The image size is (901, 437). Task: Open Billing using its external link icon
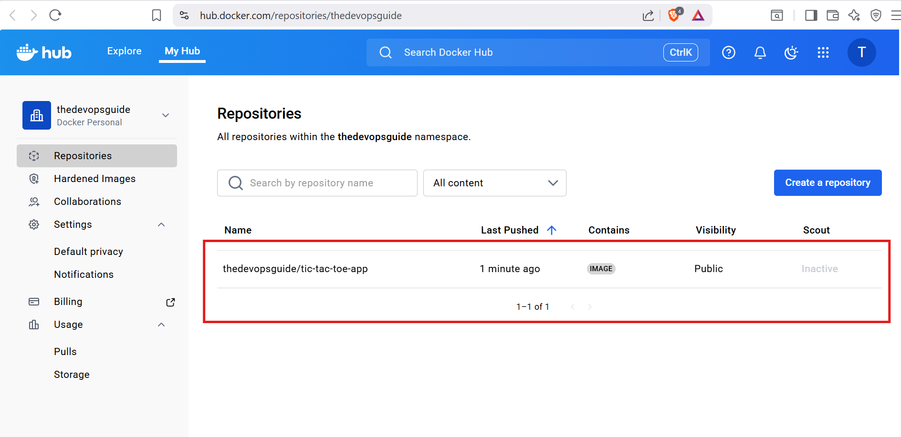tap(170, 302)
